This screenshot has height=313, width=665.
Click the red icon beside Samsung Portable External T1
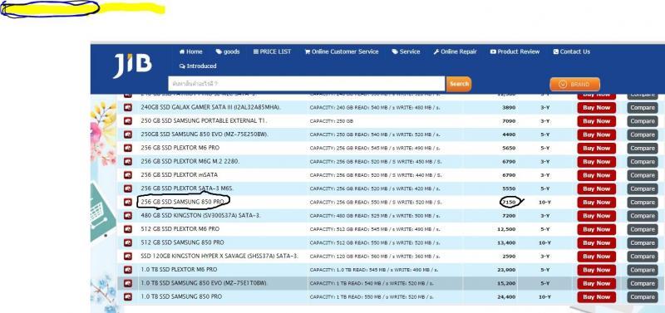128,121
